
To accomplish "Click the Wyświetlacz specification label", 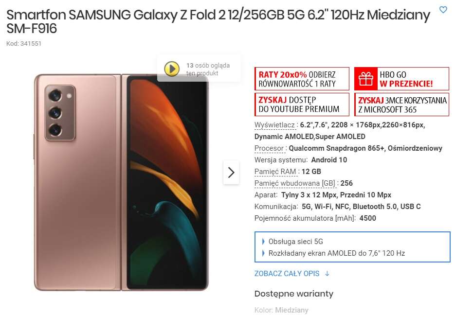I will (x=274, y=125).
